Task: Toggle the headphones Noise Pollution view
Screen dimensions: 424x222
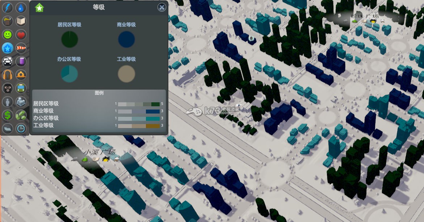Action: coord(8,75)
